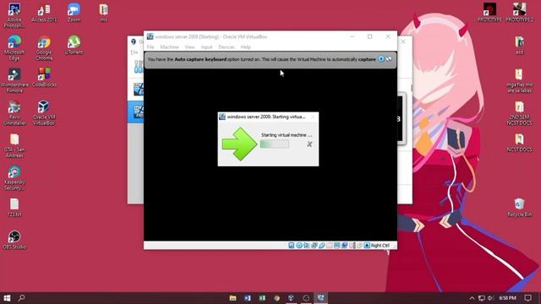The width and height of the screenshot is (541, 304).
Task: Open the File menu of the VM window
Action: pos(150,47)
